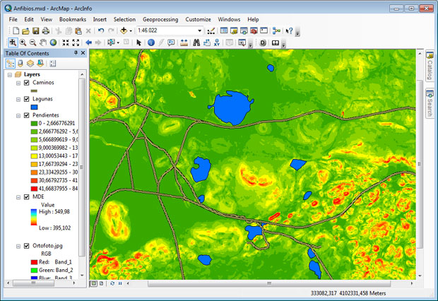Image resolution: width=438 pixels, height=301 pixels.
Task: Switch to List By Selection
Action: pos(40,64)
